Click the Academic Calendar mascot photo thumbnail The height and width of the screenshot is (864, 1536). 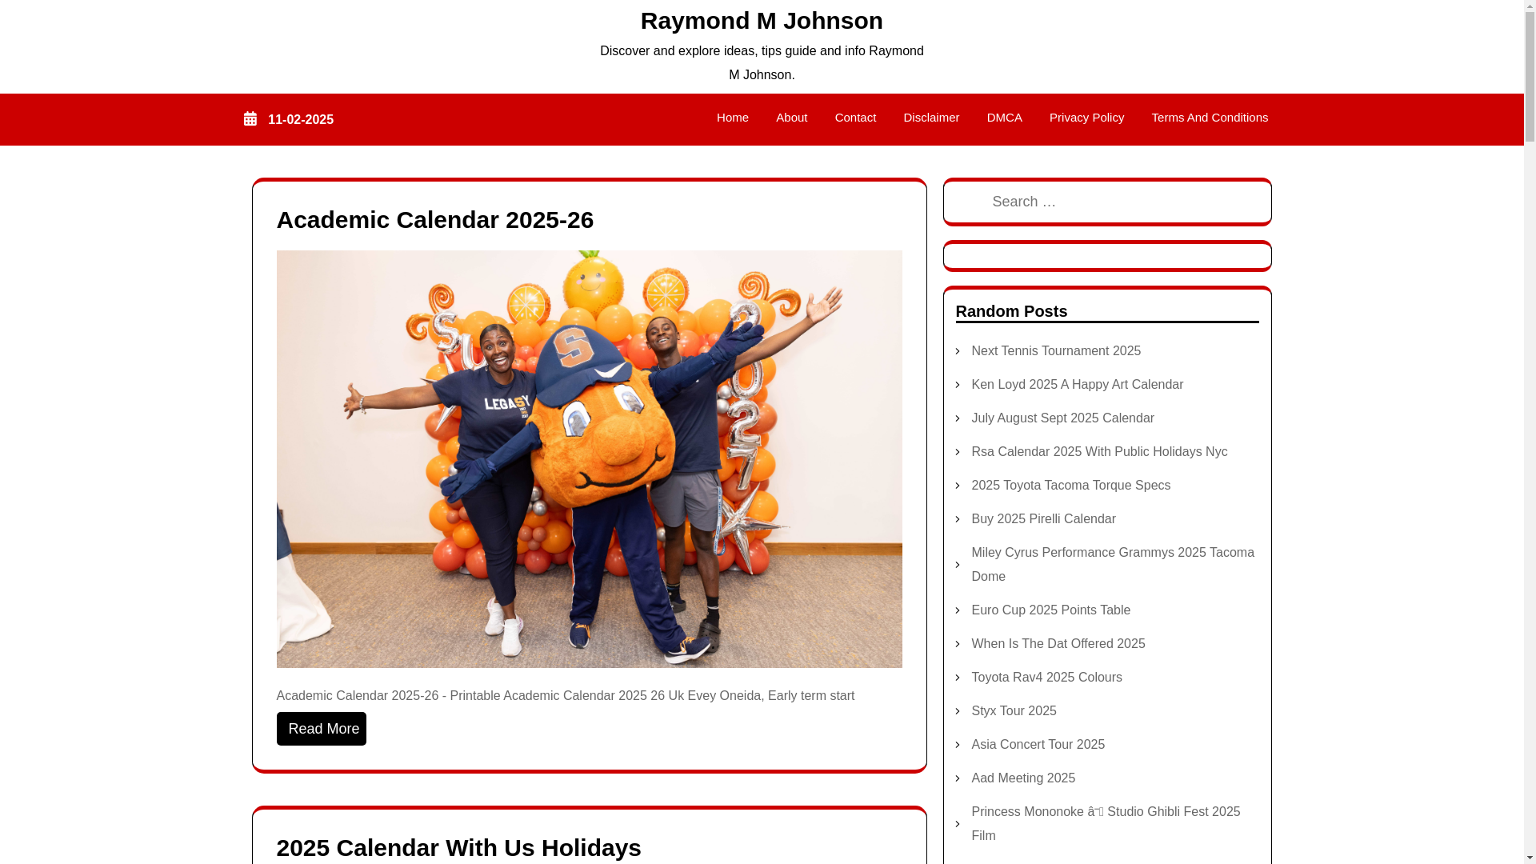589,458
